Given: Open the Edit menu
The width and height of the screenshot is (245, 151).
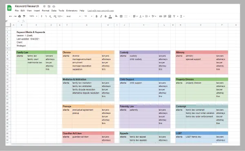Looking at the screenshot, I should point(22,11).
